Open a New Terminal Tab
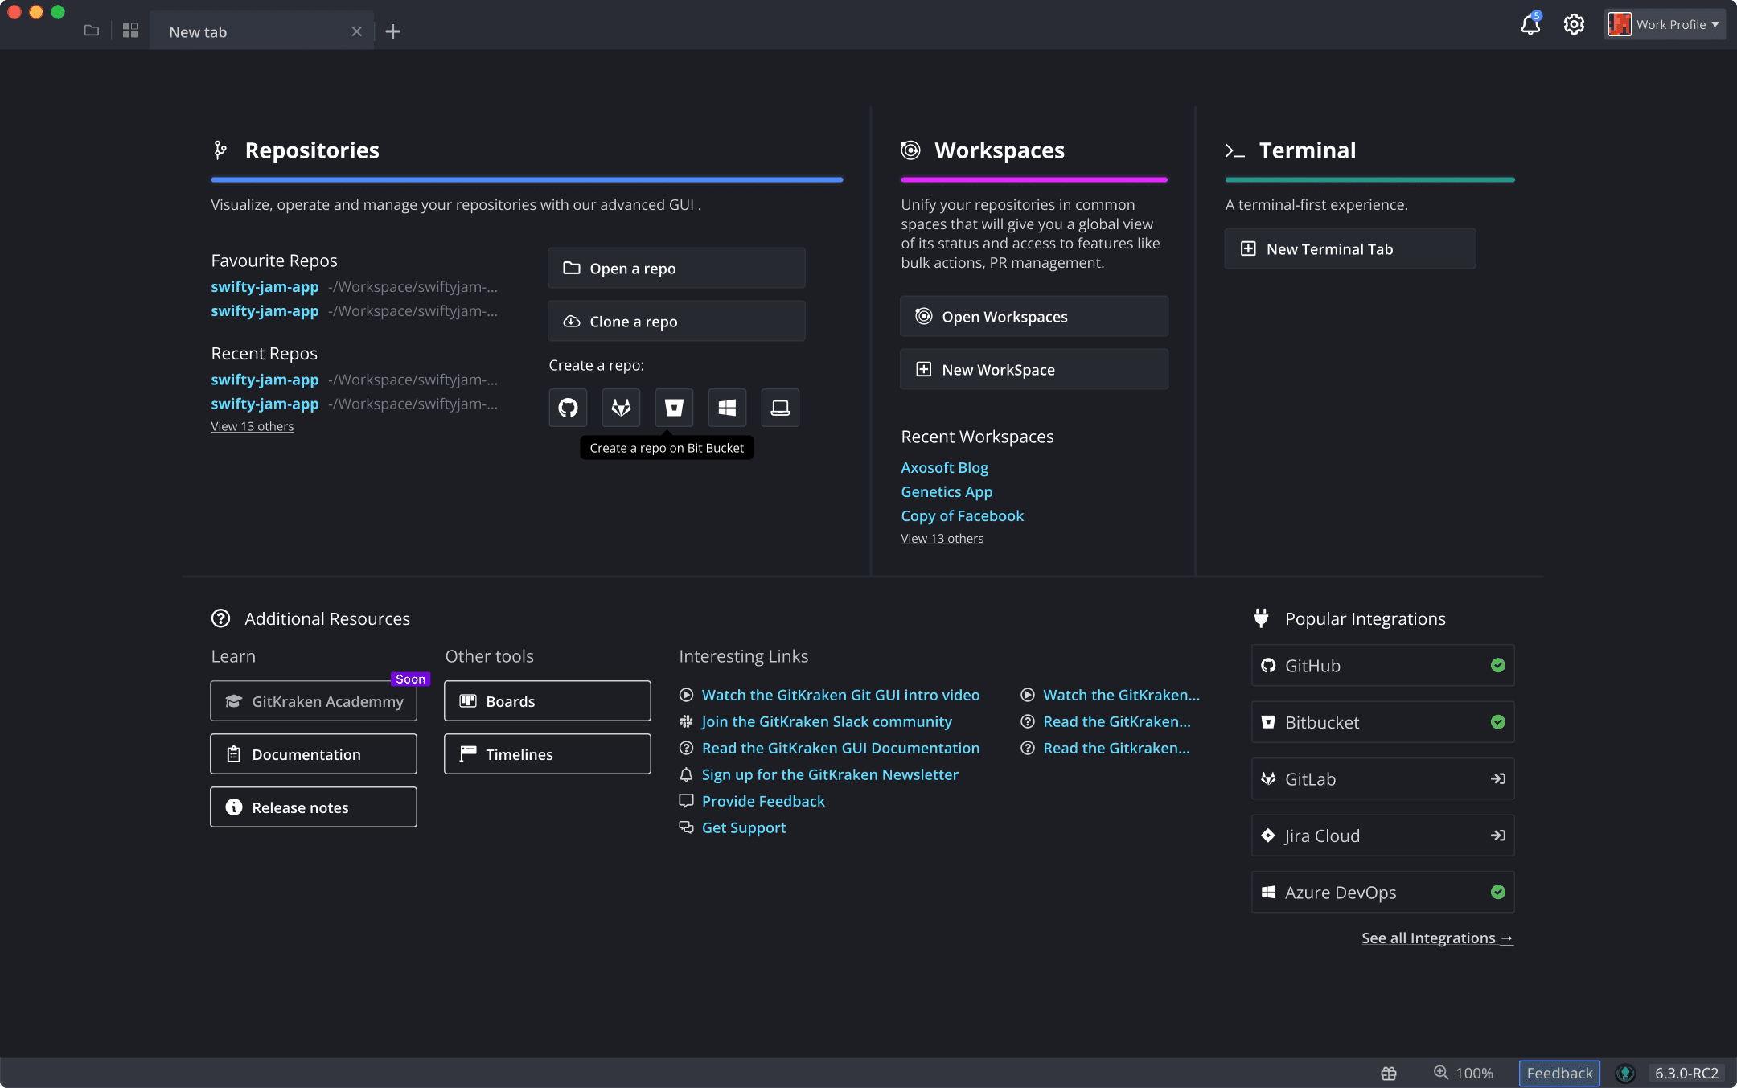The width and height of the screenshot is (1737, 1088). [x=1350, y=248]
